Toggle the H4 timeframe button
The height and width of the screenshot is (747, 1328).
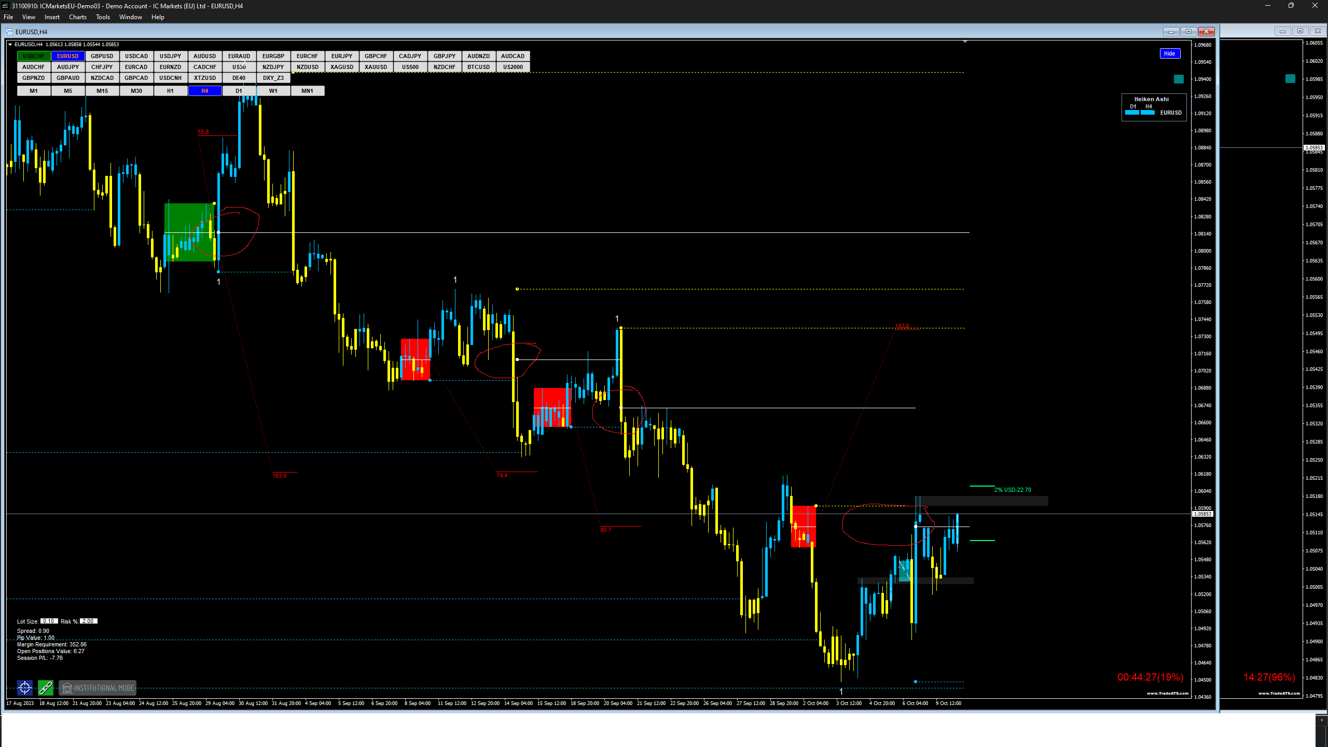[x=205, y=91]
